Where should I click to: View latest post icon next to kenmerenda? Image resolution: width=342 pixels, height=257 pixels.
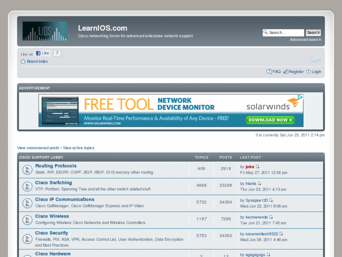(x=271, y=217)
